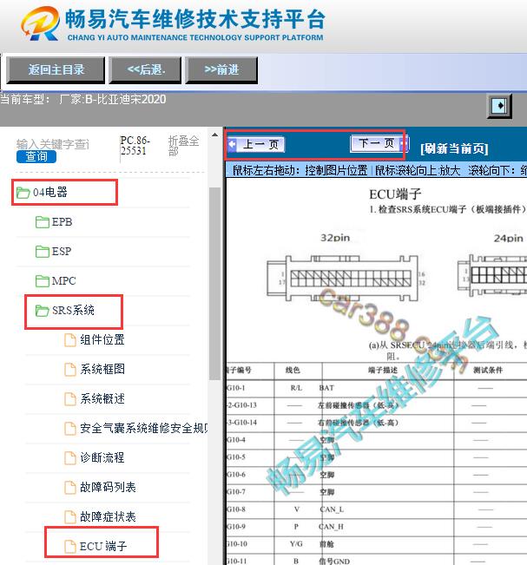Click the 24pin connector diagram
This screenshot has width=527, height=565.
tap(492, 276)
